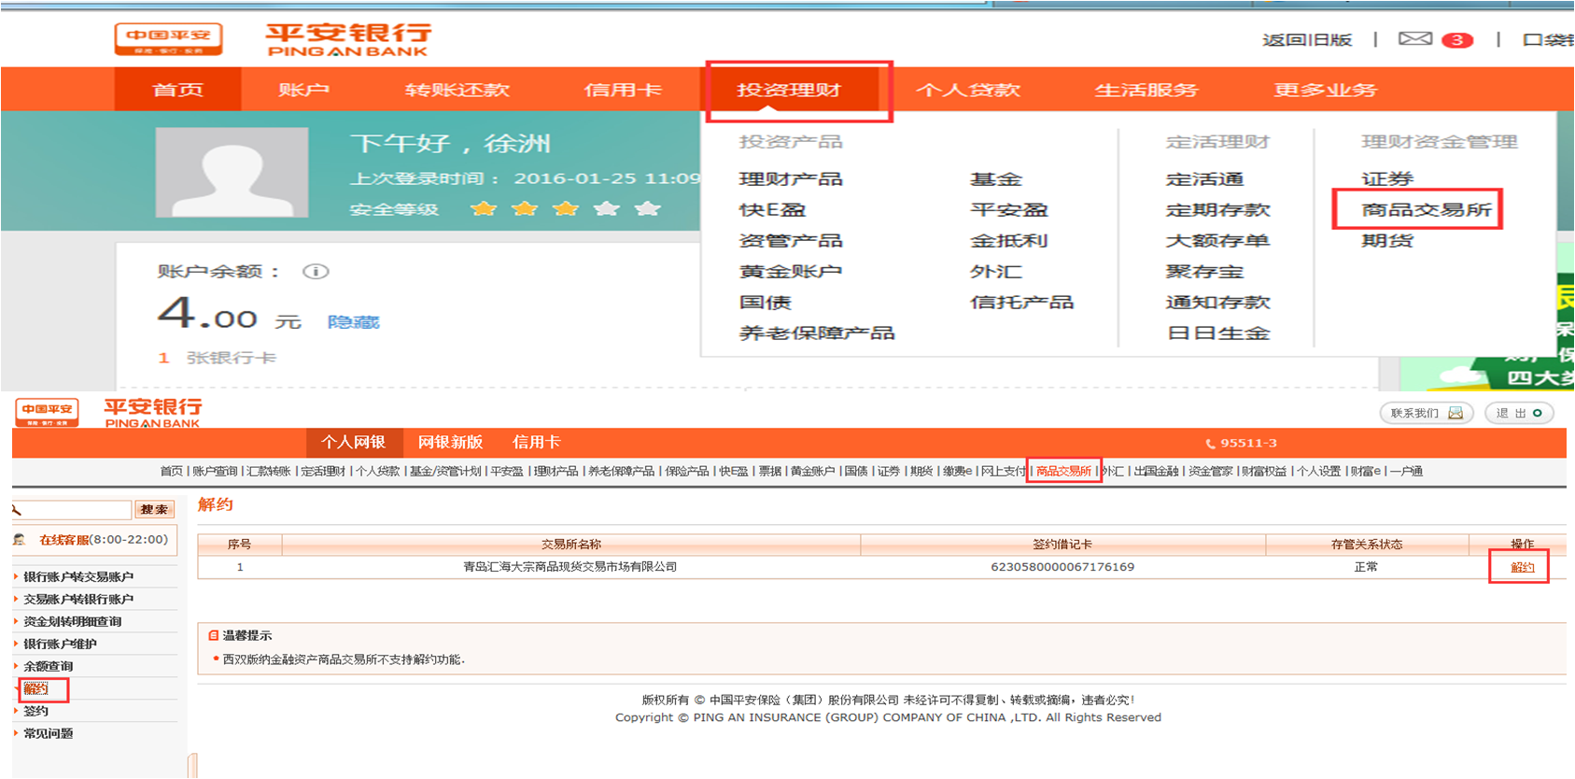Open sidebar item 常见问题

click(x=48, y=734)
